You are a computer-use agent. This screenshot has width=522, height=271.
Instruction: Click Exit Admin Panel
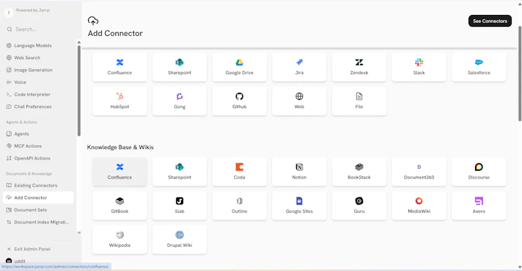[38, 249]
